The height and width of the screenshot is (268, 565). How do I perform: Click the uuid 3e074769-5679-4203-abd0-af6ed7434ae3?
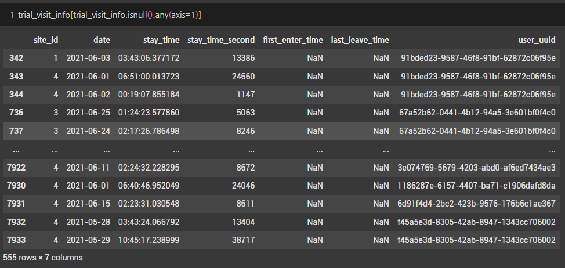(x=476, y=168)
